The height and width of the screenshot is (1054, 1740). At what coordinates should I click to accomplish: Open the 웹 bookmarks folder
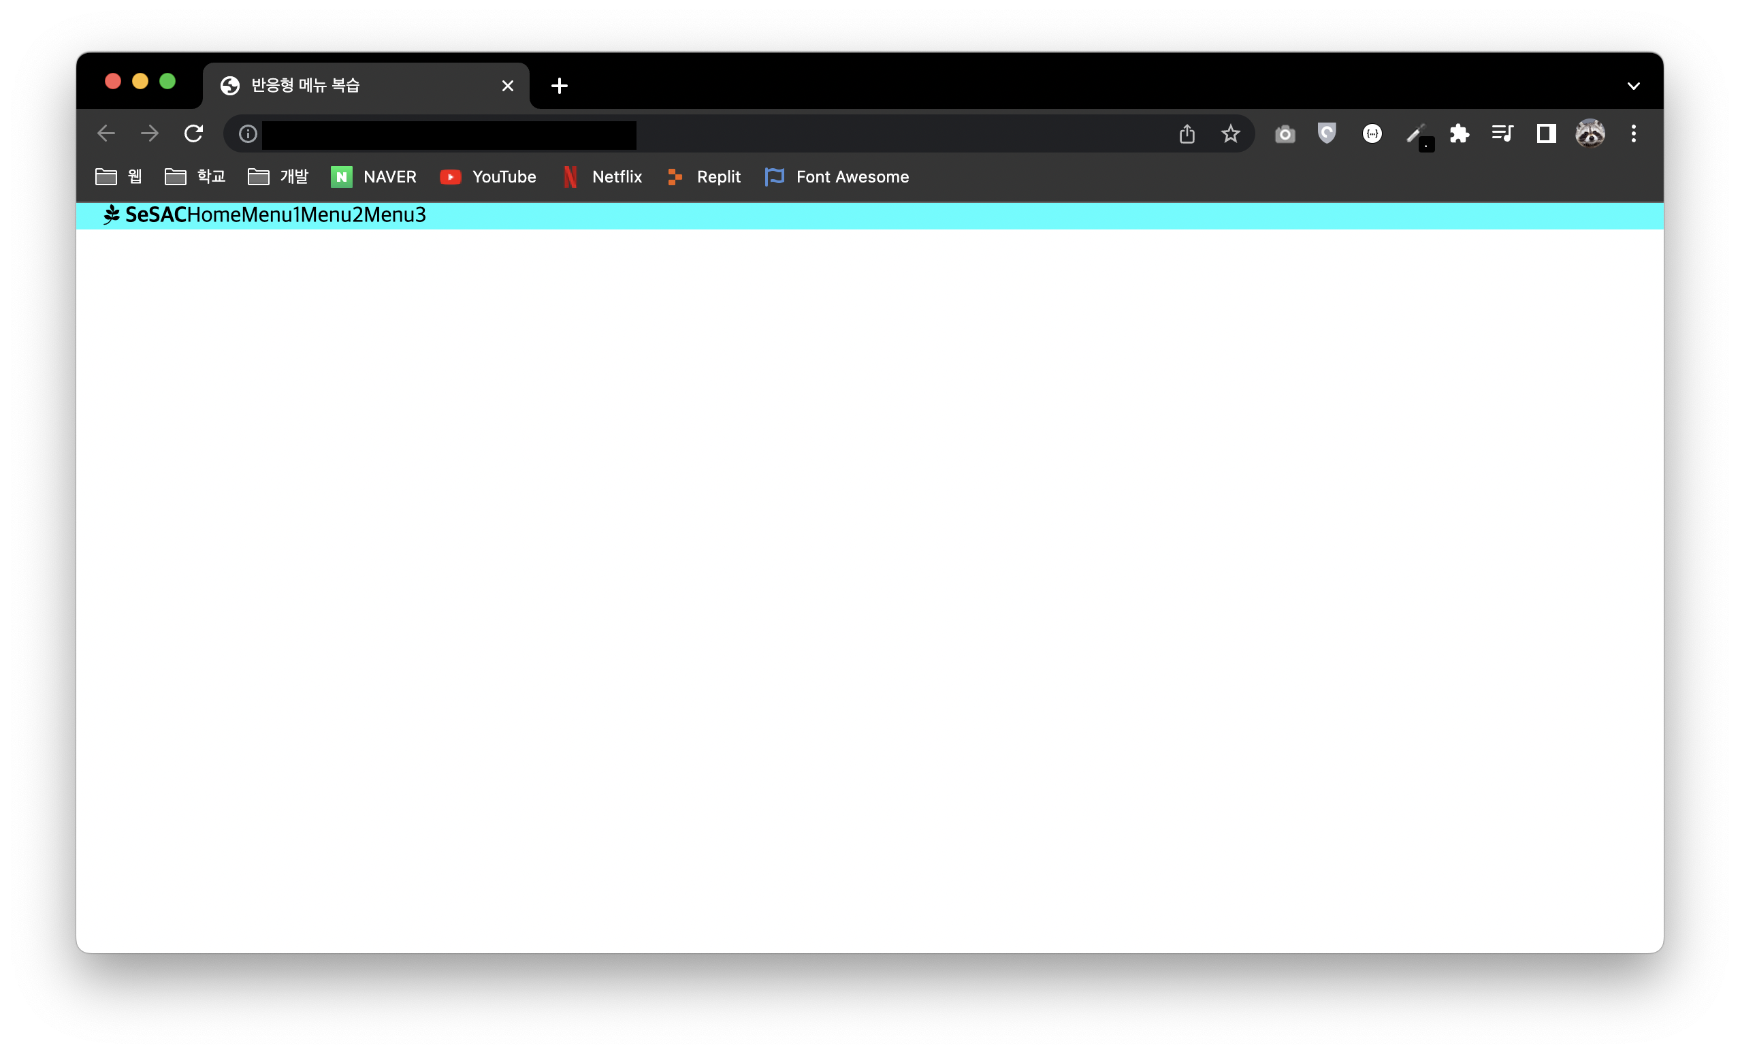click(118, 176)
